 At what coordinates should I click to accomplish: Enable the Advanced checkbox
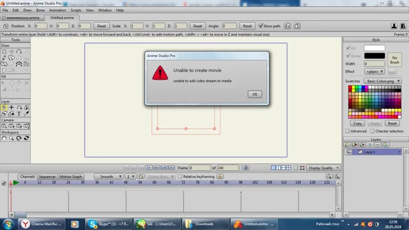348,131
